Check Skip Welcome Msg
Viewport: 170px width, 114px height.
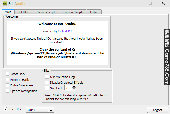[x=47, y=77]
